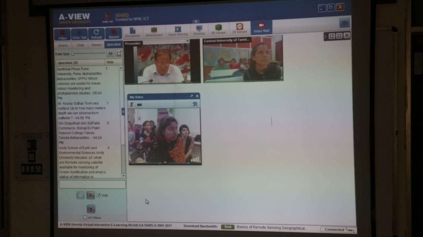Maximize the A-VIEW window

[x=331, y=7]
